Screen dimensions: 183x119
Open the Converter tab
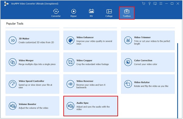point(56,13)
